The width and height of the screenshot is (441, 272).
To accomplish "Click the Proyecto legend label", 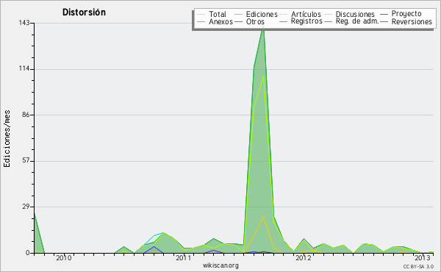I will coord(406,13).
